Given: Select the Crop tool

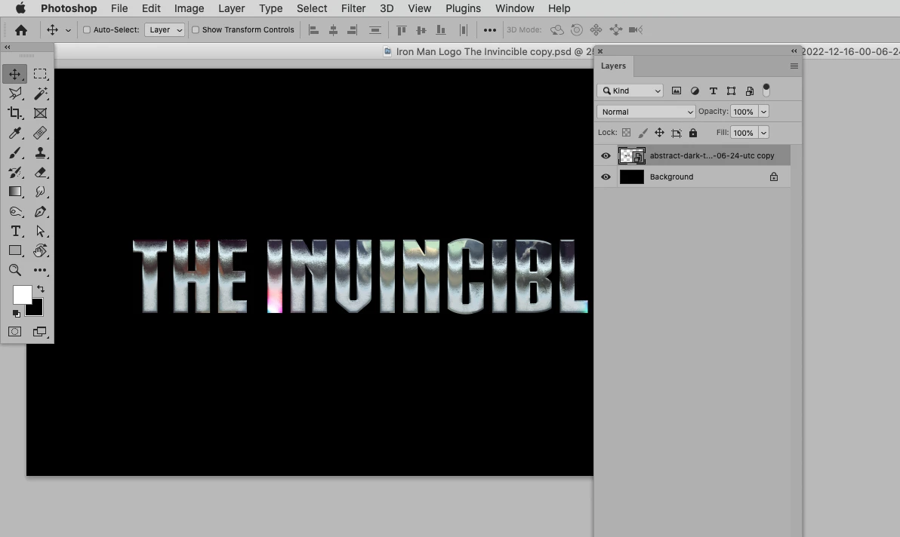Looking at the screenshot, I should click(x=15, y=113).
